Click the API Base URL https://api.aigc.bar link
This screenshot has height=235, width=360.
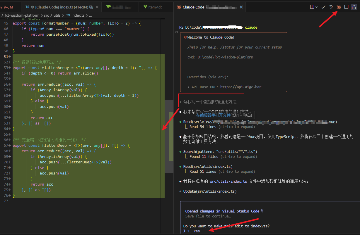(x=241, y=87)
